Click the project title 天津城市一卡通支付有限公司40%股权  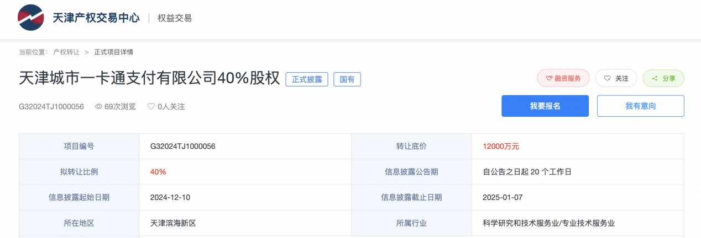150,78
